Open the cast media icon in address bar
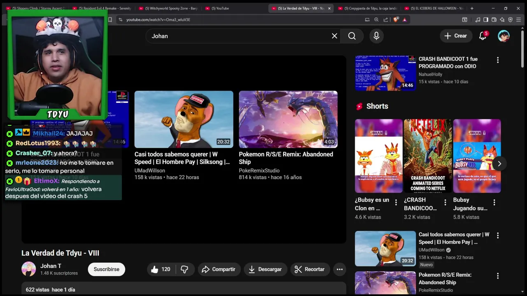This screenshot has height=296, width=527. click(367, 19)
